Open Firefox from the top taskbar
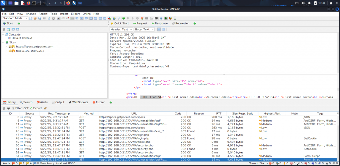Image resolution: width=340 pixels, height=166 pixels. click(29, 3)
